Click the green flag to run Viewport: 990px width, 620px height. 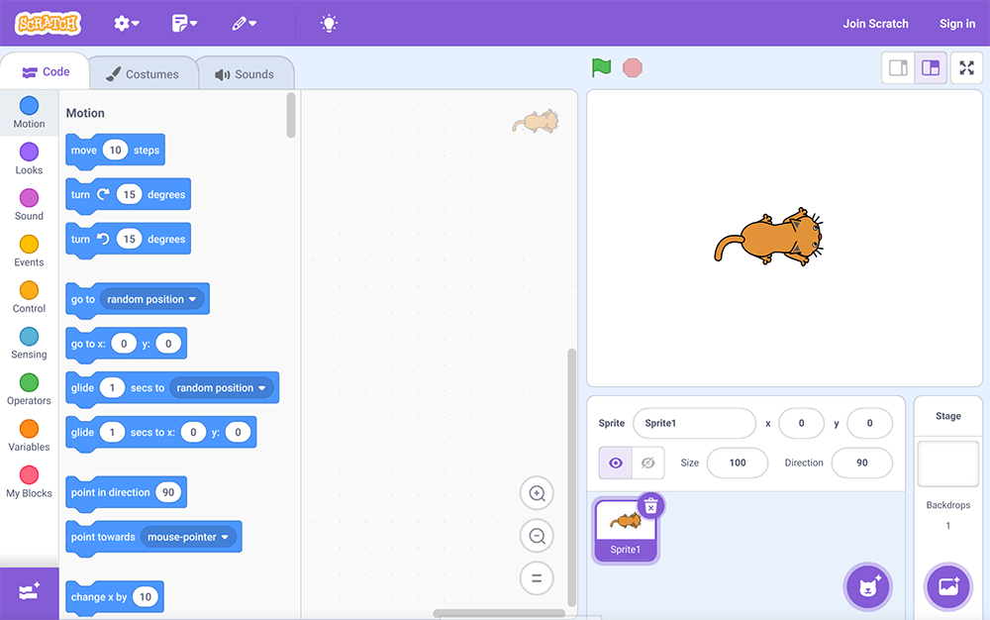click(x=601, y=67)
